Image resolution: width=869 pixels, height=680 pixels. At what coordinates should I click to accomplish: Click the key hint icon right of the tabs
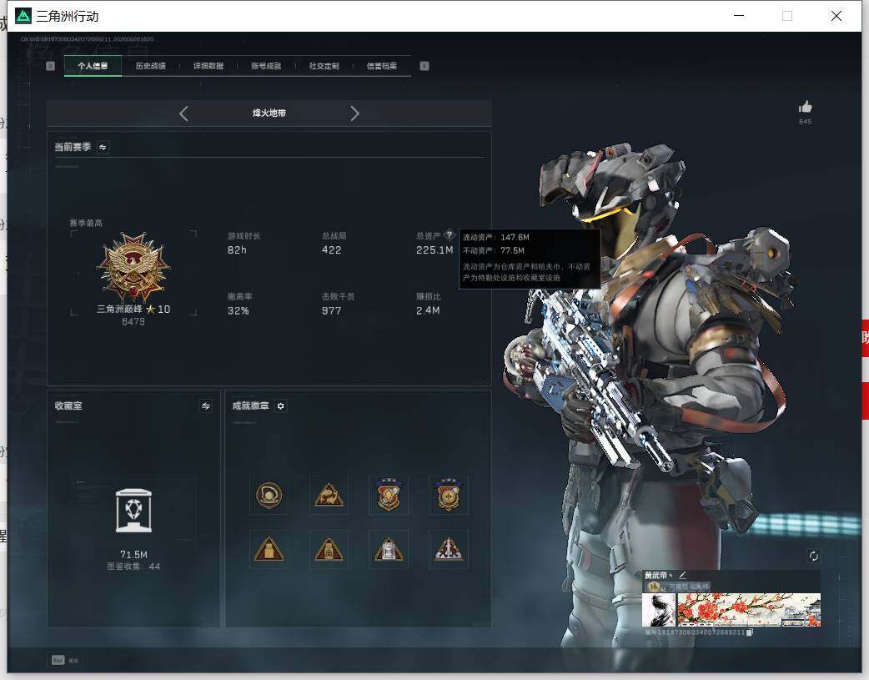(424, 66)
